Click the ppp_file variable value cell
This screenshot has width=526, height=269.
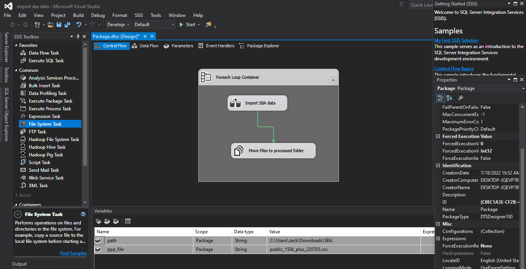[344, 249]
